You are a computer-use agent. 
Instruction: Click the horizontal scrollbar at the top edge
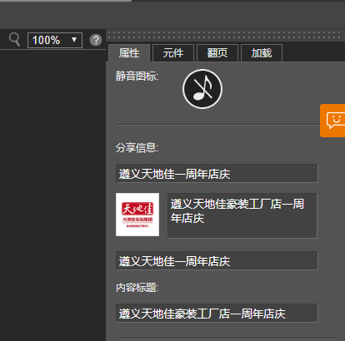pos(66,1)
